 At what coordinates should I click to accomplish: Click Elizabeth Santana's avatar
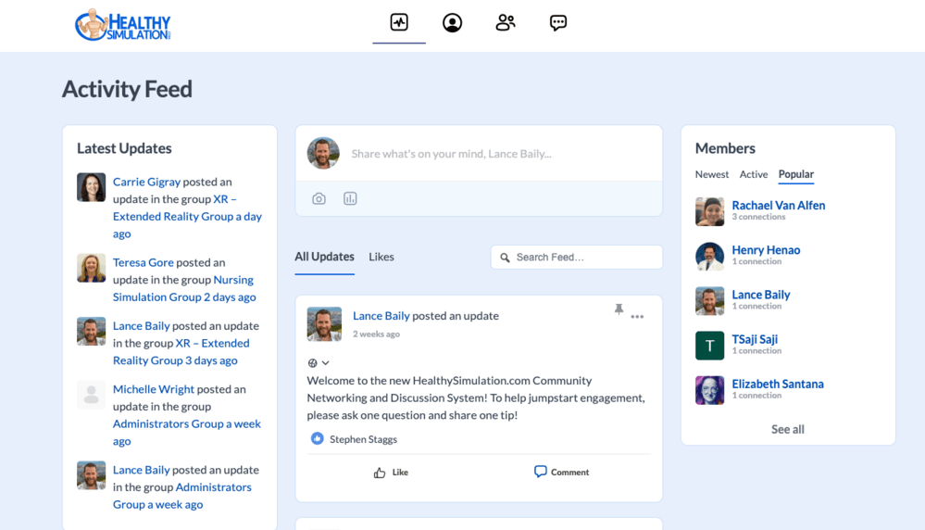pos(709,390)
